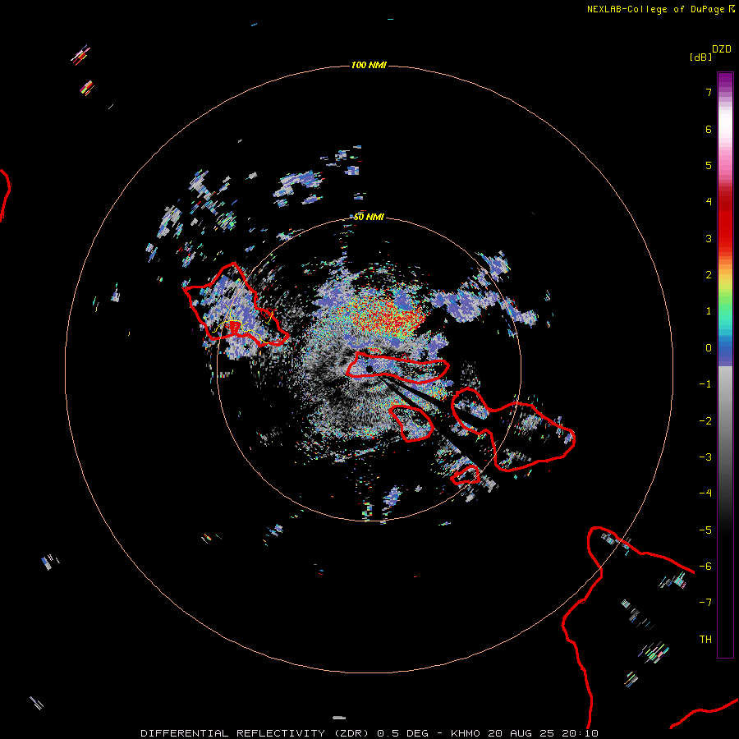
Task: Pick the gray -2 dB band in color scale
Action: point(725,421)
